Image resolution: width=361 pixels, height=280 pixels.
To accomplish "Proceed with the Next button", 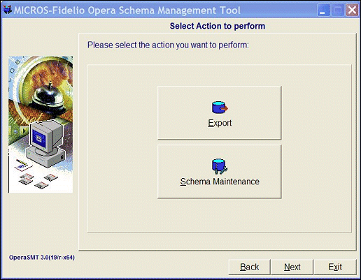I will pyautogui.click(x=292, y=267).
